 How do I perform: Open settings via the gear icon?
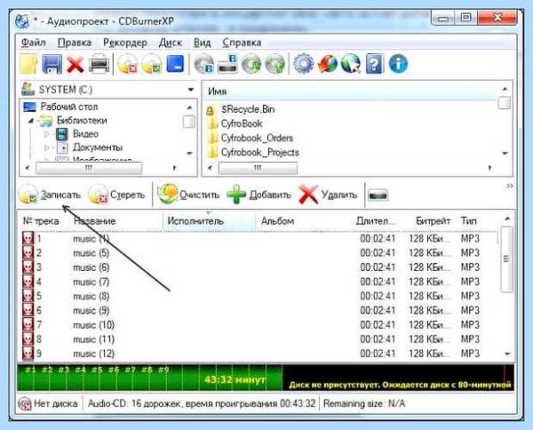tap(303, 64)
